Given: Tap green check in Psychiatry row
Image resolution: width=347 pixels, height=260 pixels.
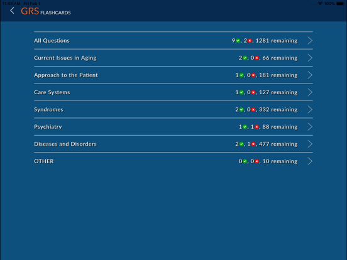Looking at the screenshot, I should pyautogui.click(x=245, y=127).
